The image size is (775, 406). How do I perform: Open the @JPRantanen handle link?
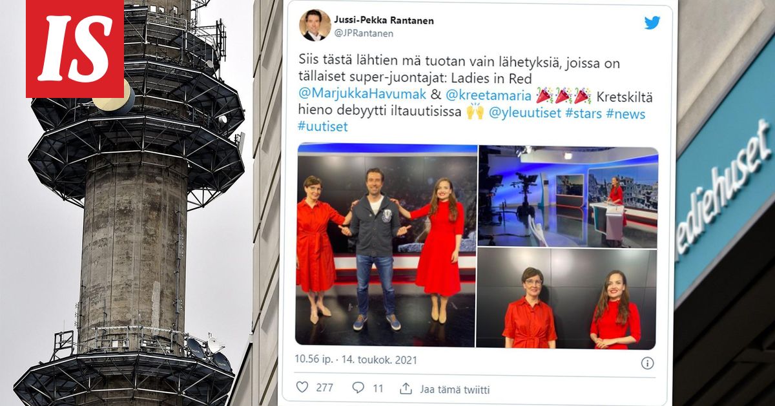[364, 33]
